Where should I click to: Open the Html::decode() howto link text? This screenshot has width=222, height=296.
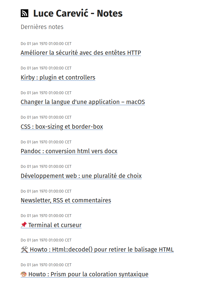[102, 250]
